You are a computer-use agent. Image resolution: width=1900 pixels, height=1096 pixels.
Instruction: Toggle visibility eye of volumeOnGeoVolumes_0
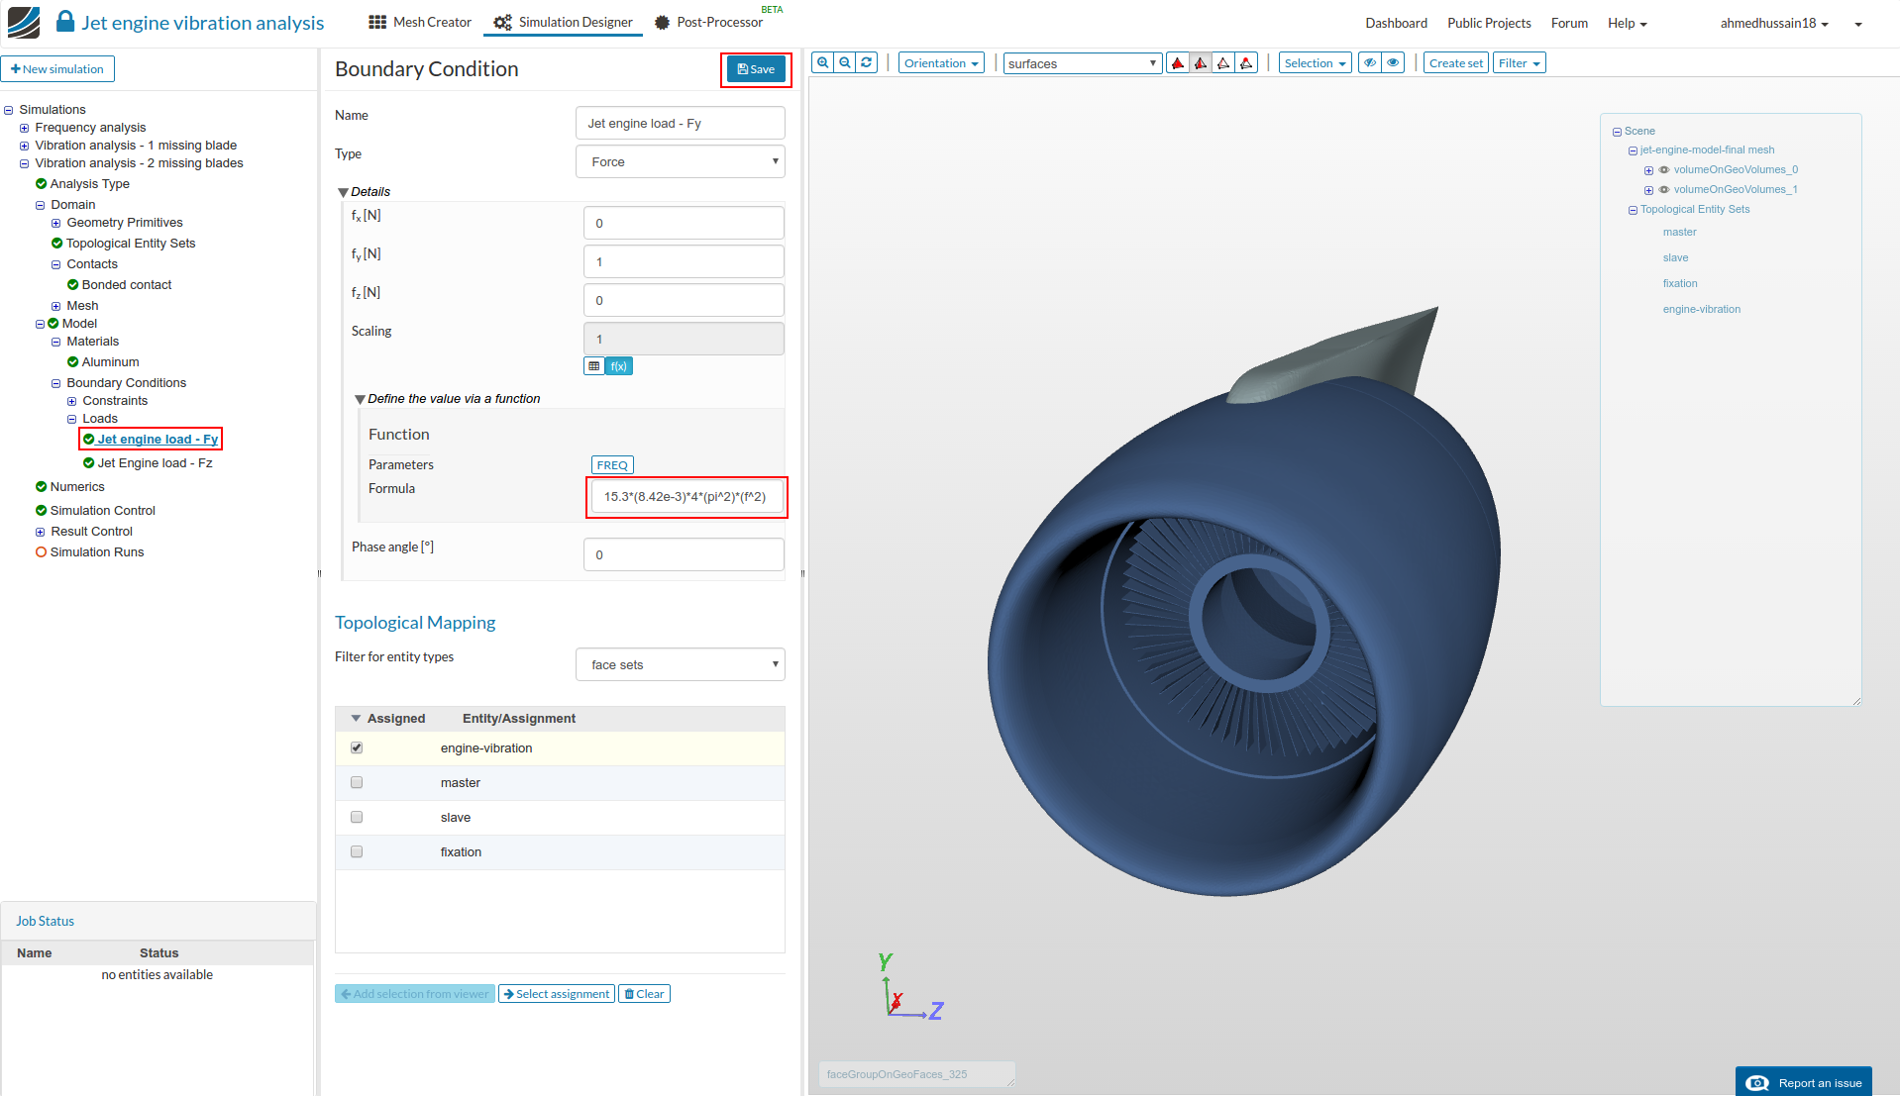1664,170
